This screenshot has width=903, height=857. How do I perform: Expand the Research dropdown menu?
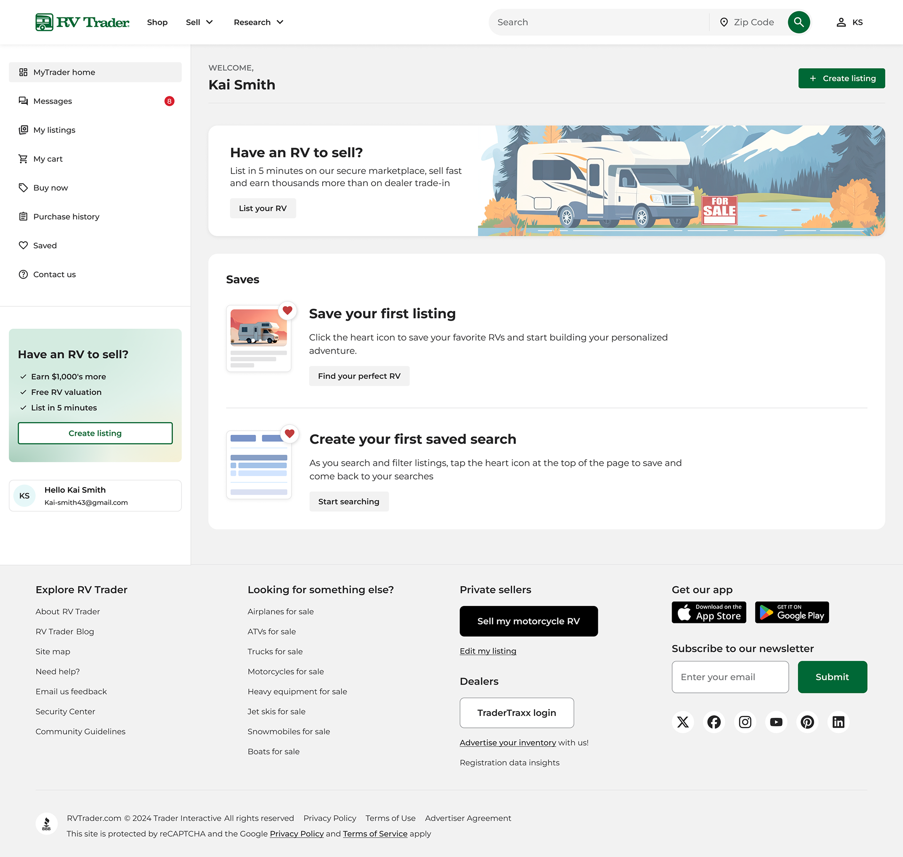258,22
